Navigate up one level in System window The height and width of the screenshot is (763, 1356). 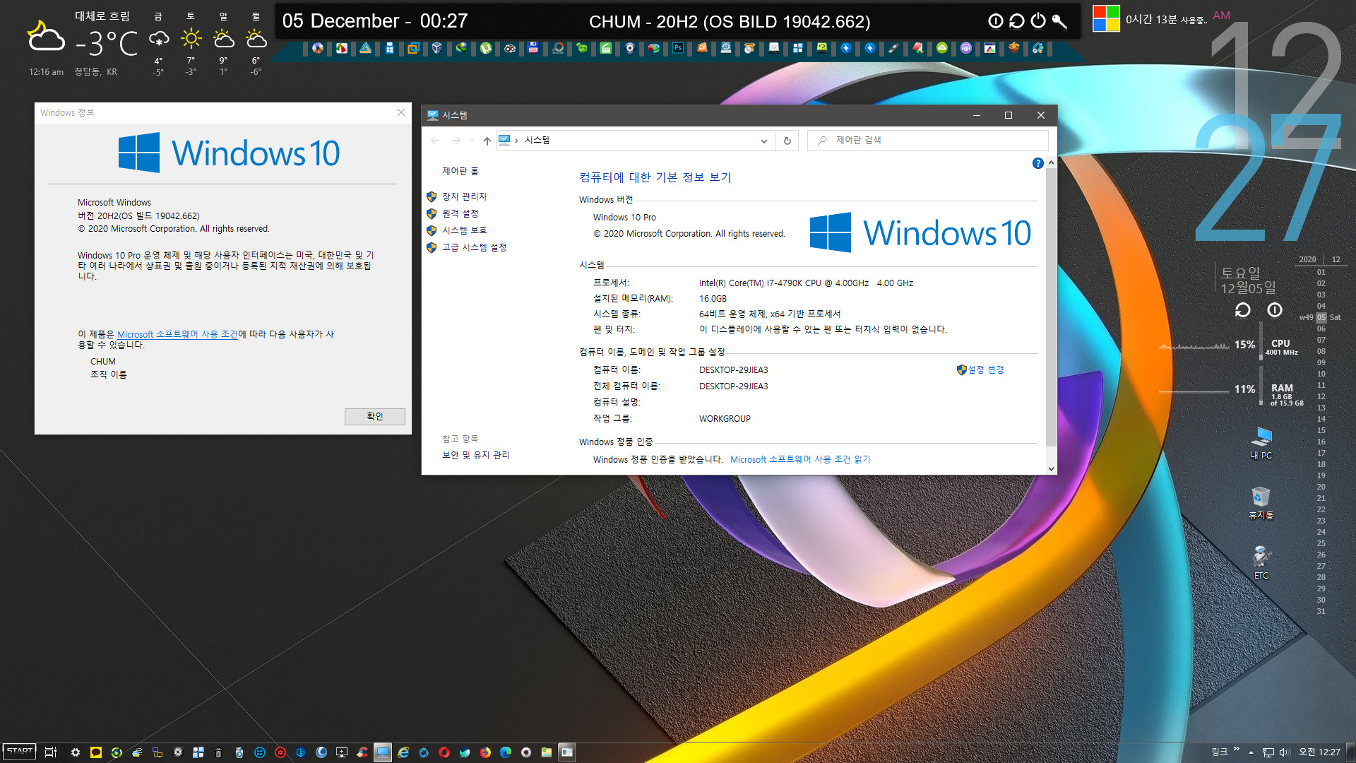[x=487, y=141]
